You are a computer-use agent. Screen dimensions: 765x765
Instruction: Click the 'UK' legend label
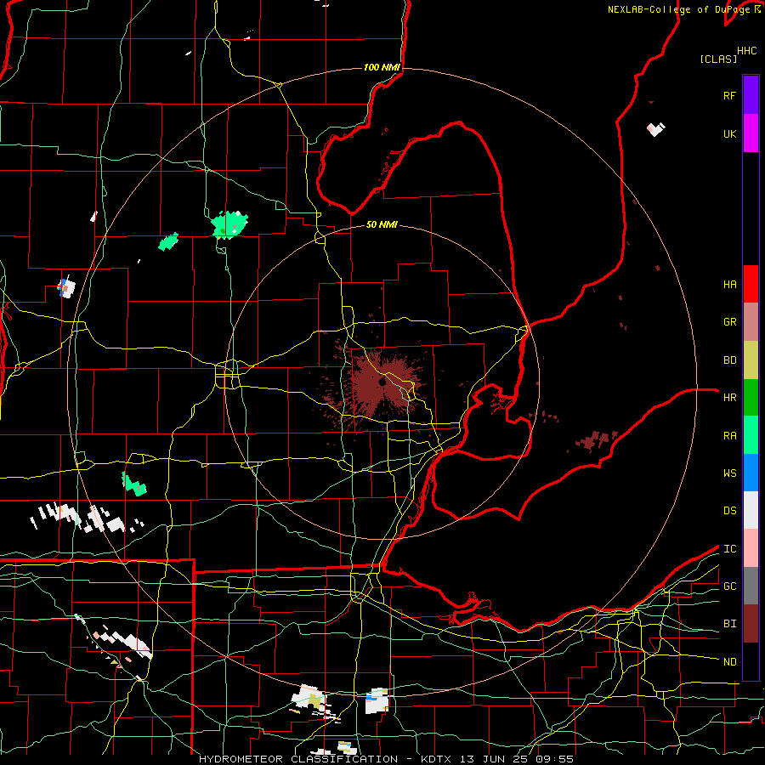pos(730,133)
